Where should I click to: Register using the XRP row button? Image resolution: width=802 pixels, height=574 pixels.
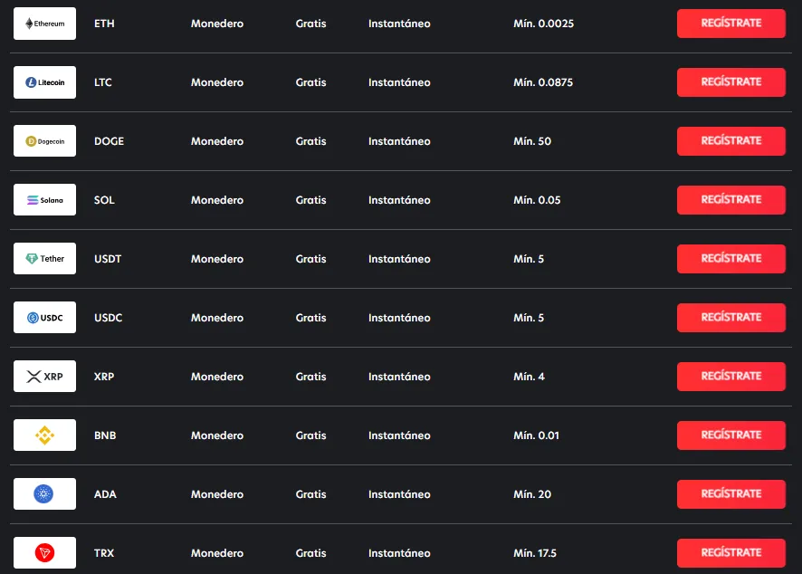[x=730, y=376]
